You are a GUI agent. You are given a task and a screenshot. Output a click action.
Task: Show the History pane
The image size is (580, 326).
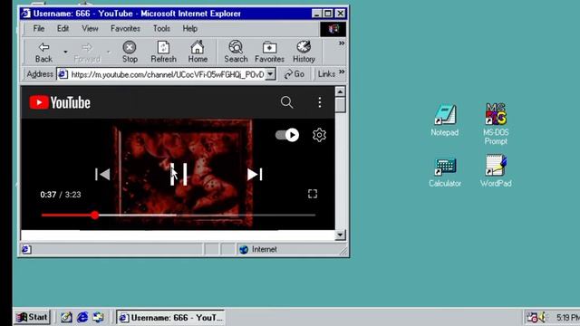304,53
